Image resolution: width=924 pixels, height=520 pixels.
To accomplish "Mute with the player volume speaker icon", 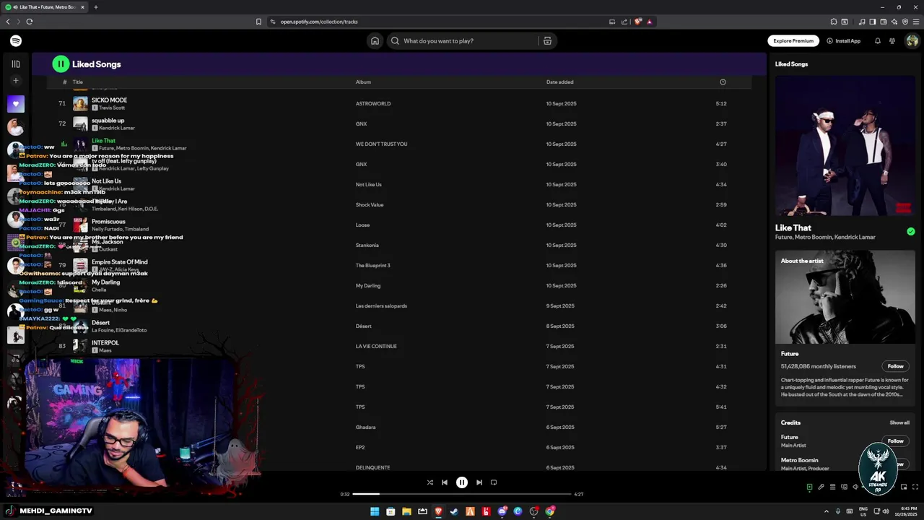I will [855, 487].
